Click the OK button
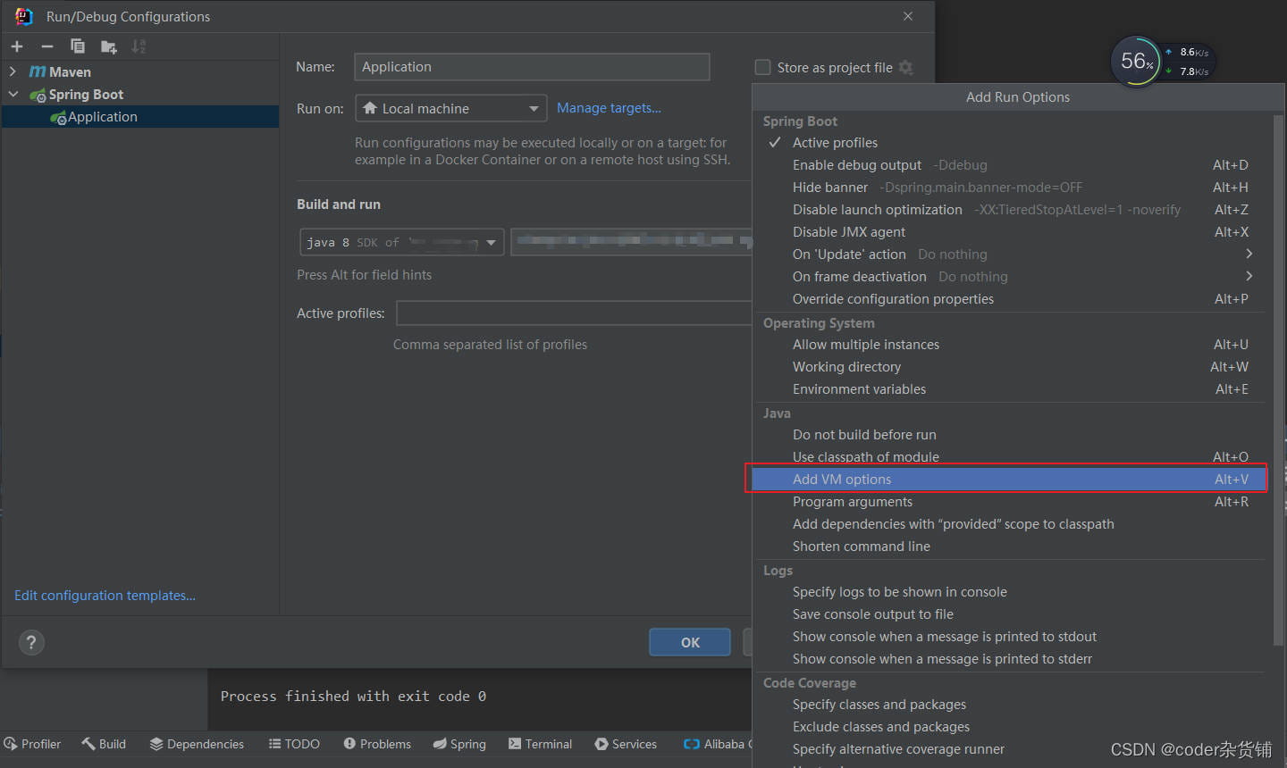The image size is (1287, 768). [690, 642]
